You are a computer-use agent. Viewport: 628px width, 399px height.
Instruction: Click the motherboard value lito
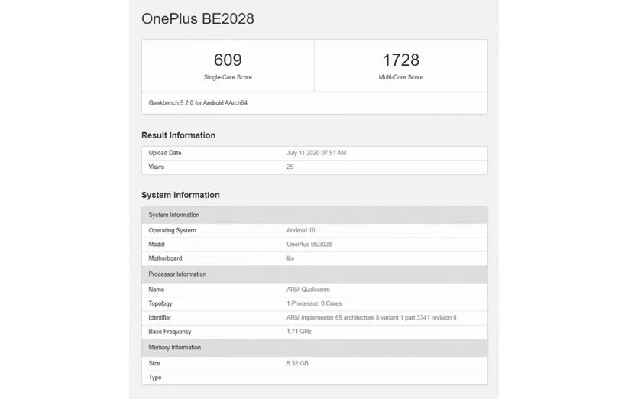tap(290, 258)
